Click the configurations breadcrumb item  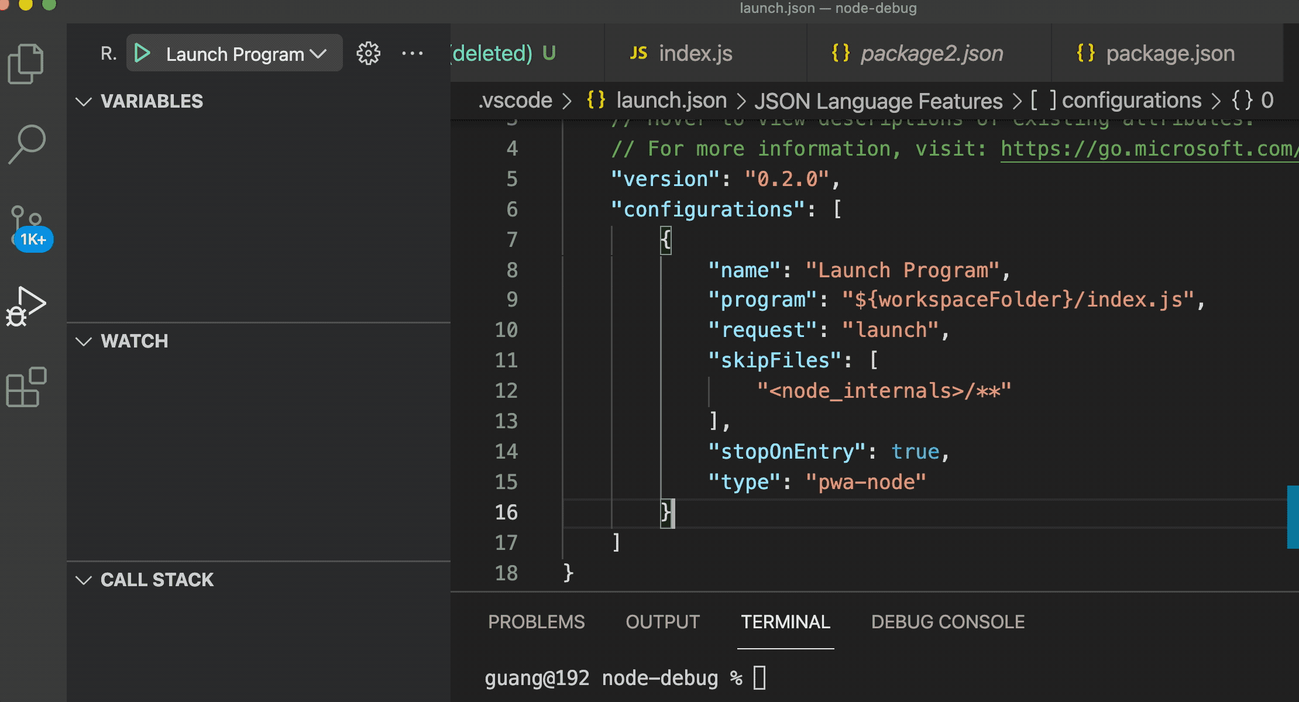tap(1131, 101)
